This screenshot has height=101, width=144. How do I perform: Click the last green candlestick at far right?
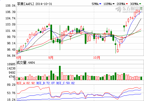[x=141, y=9]
